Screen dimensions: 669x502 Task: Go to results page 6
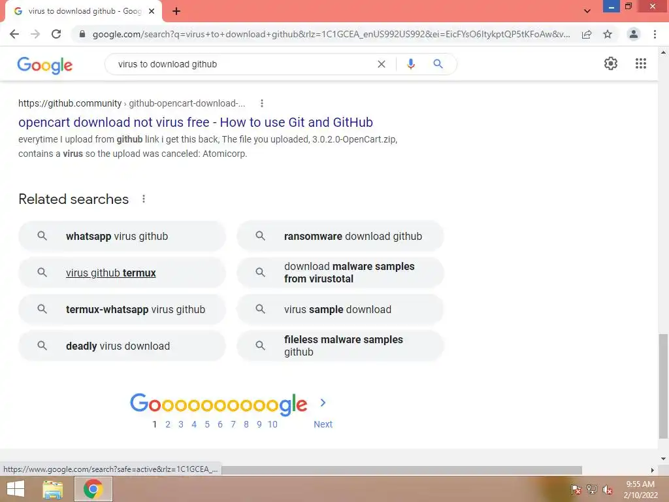(x=220, y=424)
